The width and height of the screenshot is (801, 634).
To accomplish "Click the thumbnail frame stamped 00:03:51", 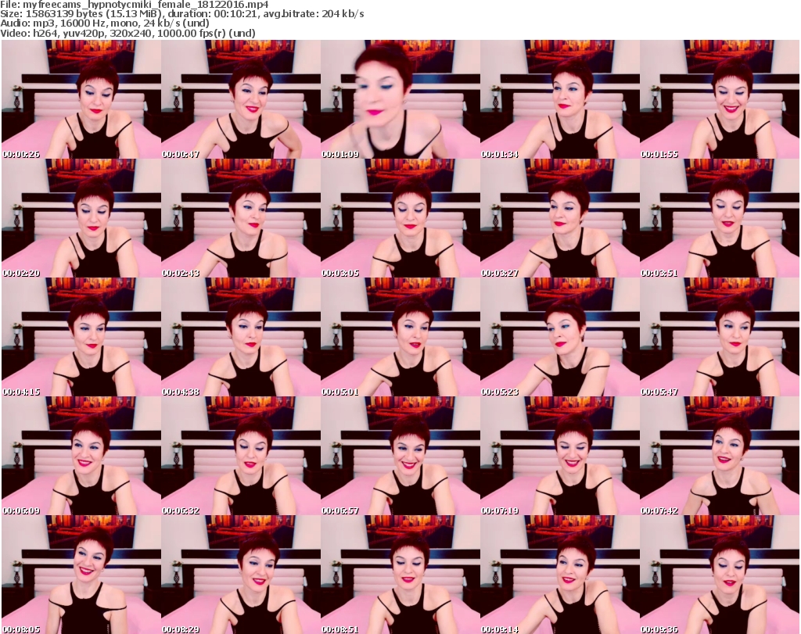I will pyautogui.click(x=720, y=218).
